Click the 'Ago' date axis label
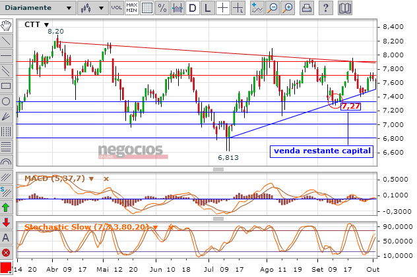417x277 pixels. 267,270
